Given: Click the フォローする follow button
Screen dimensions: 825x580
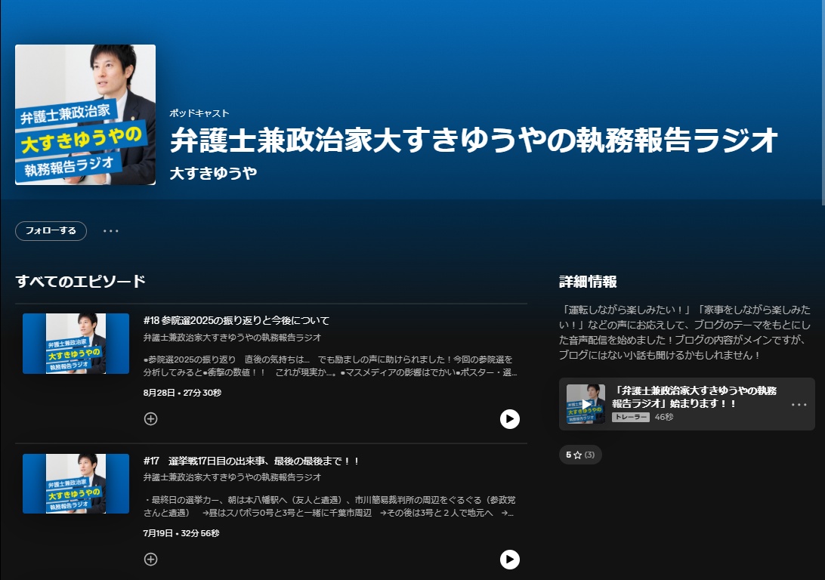Looking at the screenshot, I should [x=51, y=231].
